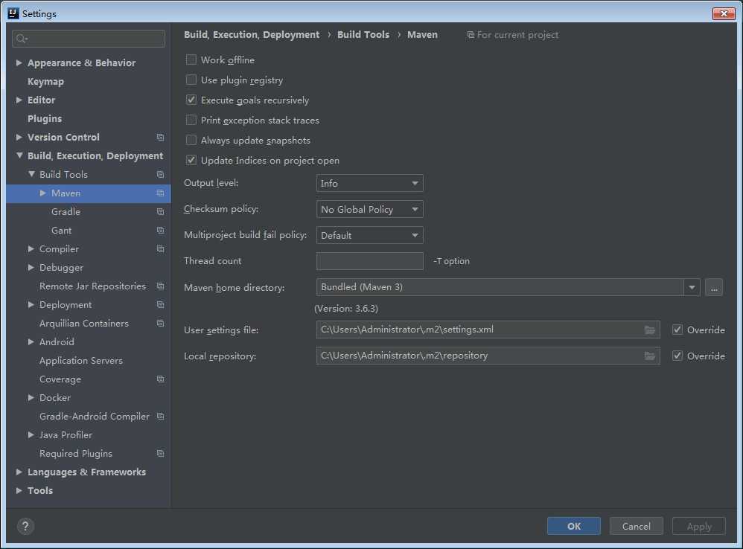
Task: Expand the Tools section arrow
Action: point(19,490)
